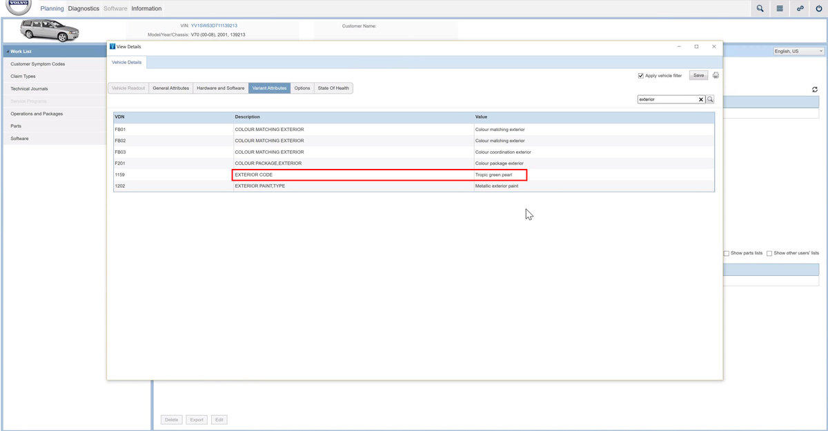Click the link connection icon in top bar
Image resolution: width=828 pixels, height=431 pixels.
800,8
